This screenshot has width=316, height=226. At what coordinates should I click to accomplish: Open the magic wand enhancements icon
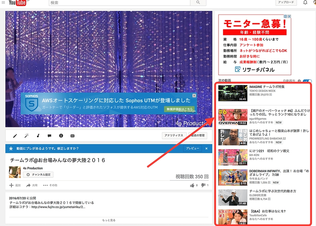pyautogui.click(x=26, y=136)
